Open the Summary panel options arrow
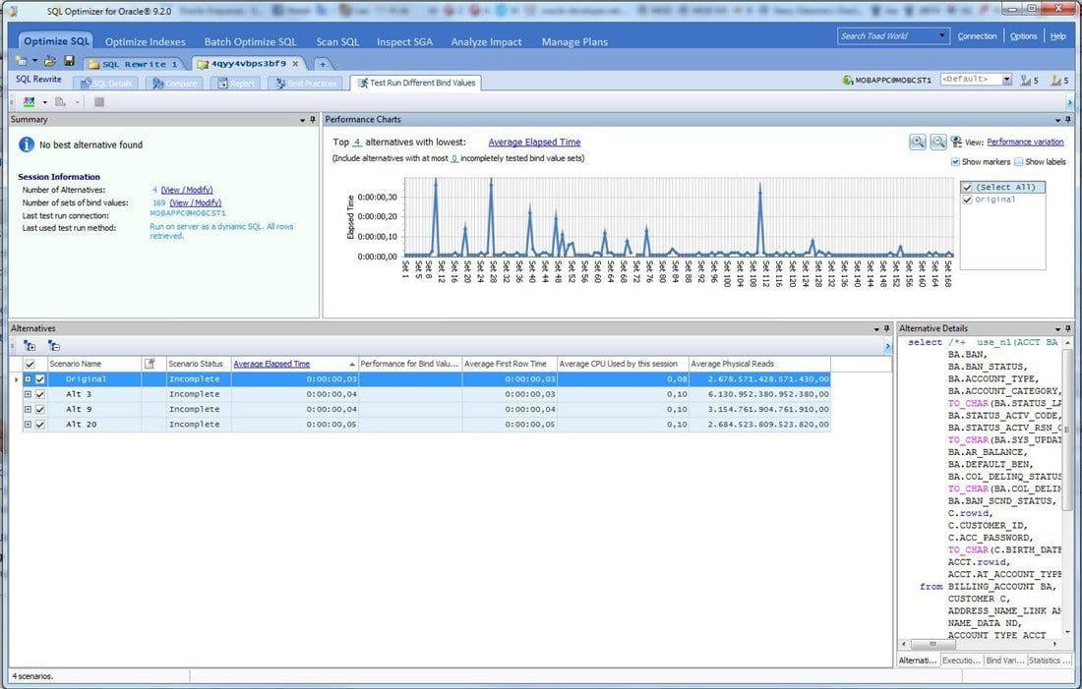 tap(302, 120)
